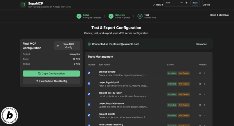Viewport: 234px width, 126px height.
Task: Click the Tested 0 / 20 value
Action: point(77,64)
